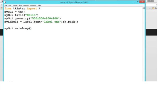Click the scrollbar up arrow in editor
The width and height of the screenshot is (160, 90).
pos(143,8)
